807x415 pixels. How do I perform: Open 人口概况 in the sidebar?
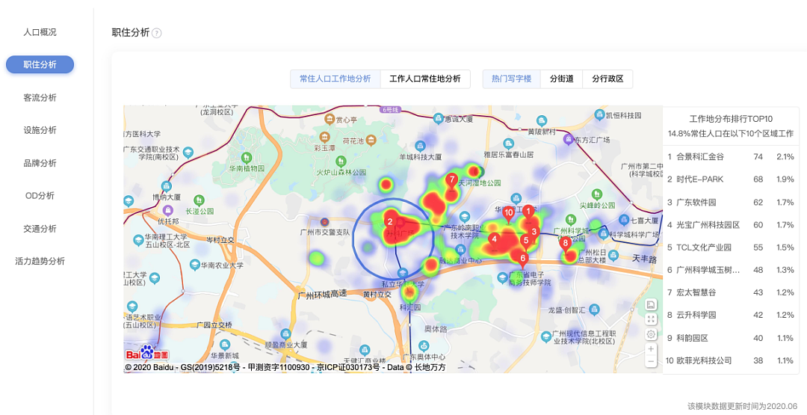tap(40, 32)
